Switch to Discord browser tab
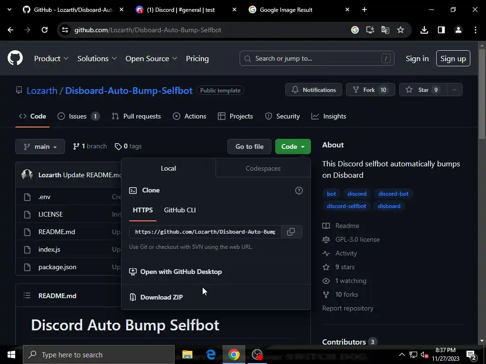Image resolution: width=486 pixels, height=364 pixels. [181, 9]
